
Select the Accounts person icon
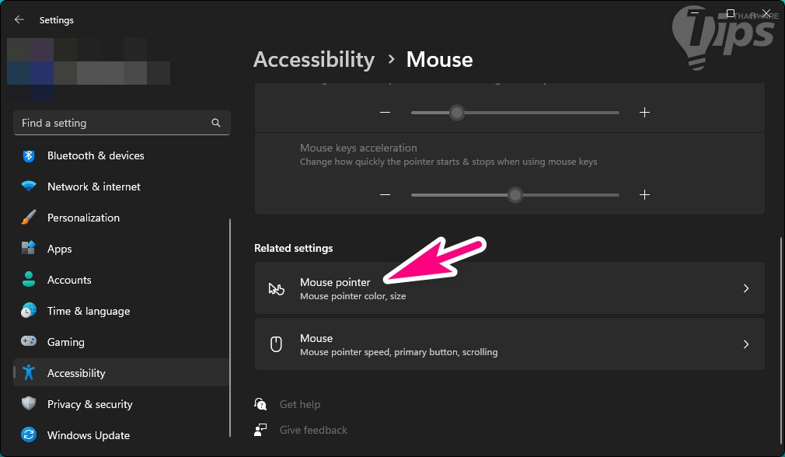pyautogui.click(x=29, y=280)
